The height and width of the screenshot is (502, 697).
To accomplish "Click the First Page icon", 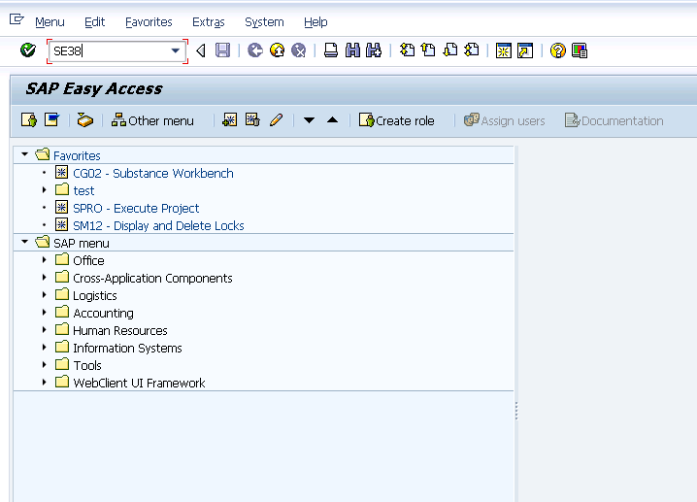I will [407, 50].
